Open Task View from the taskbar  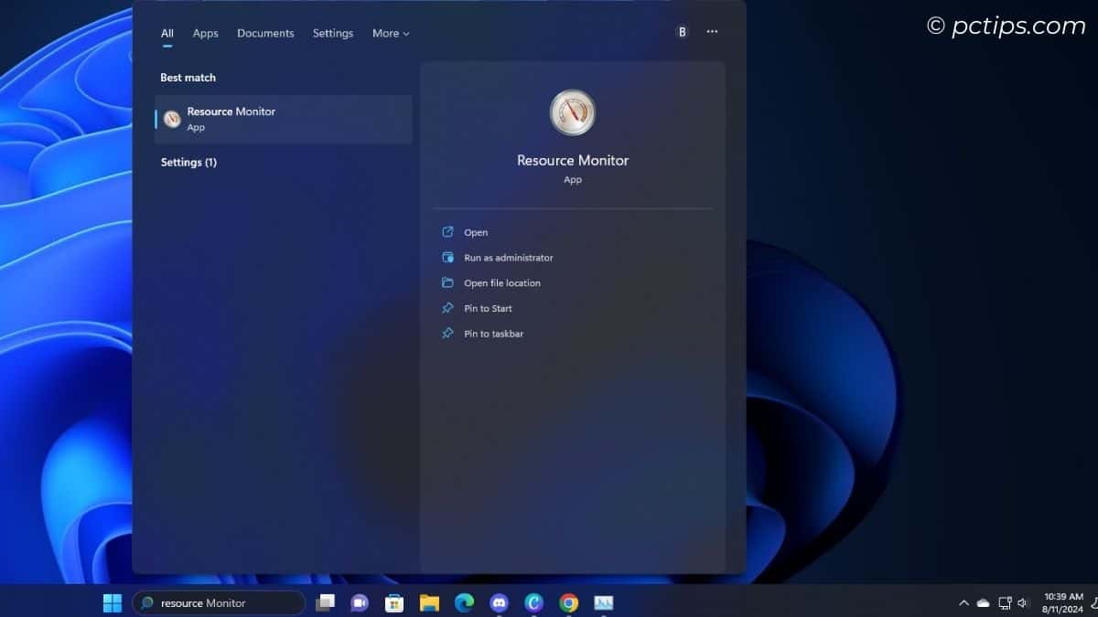click(325, 603)
